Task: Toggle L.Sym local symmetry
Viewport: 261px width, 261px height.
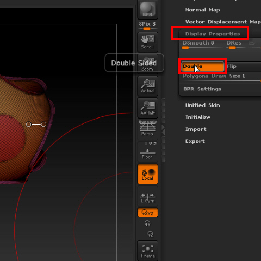Action: pyautogui.click(x=147, y=196)
